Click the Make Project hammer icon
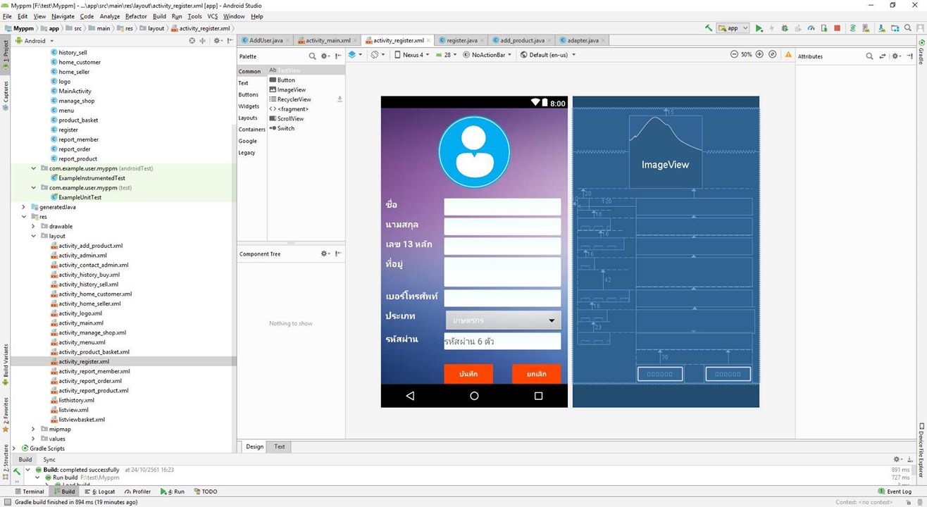 709,28
